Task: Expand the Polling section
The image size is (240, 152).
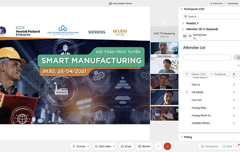Action: [182, 137]
